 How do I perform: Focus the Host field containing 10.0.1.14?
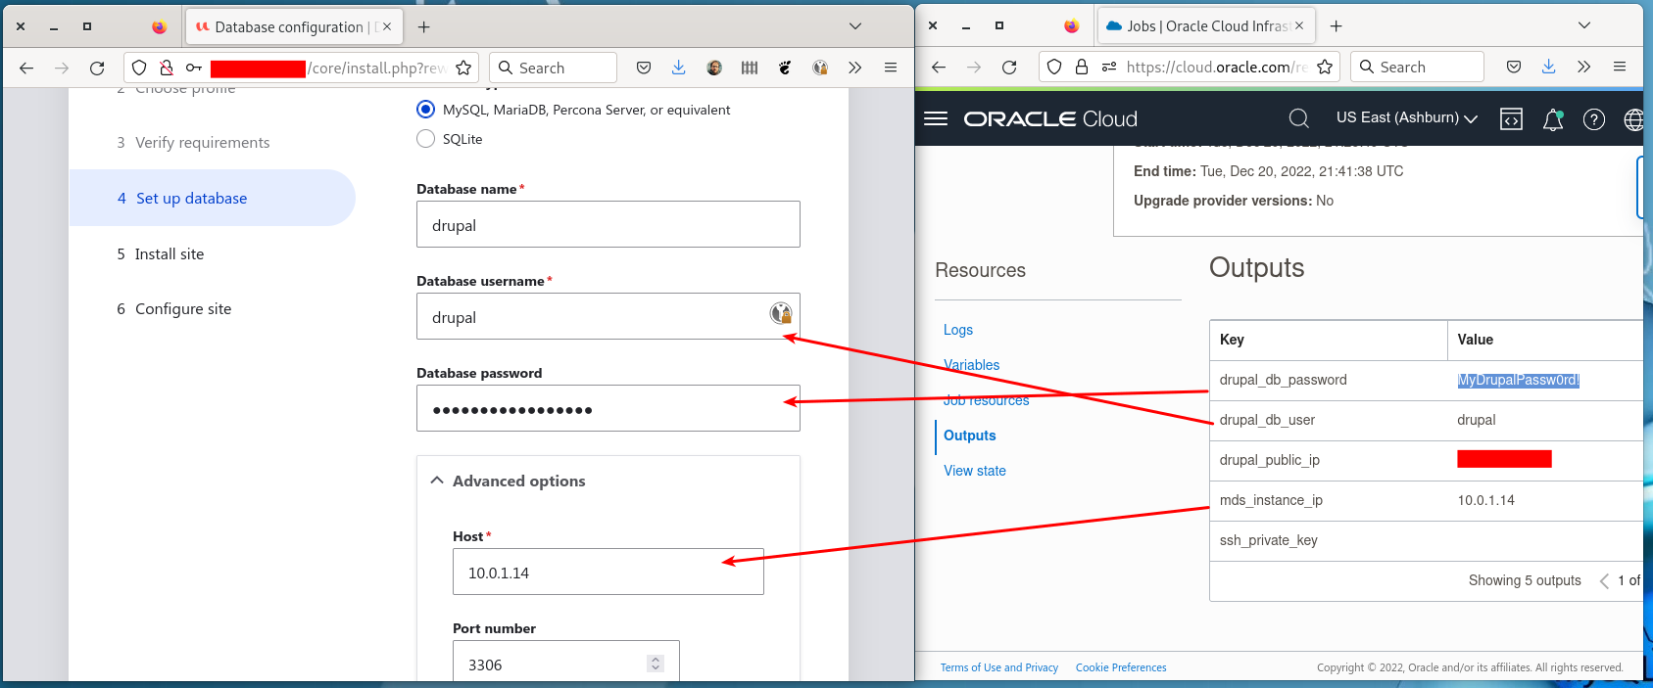click(x=608, y=572)
